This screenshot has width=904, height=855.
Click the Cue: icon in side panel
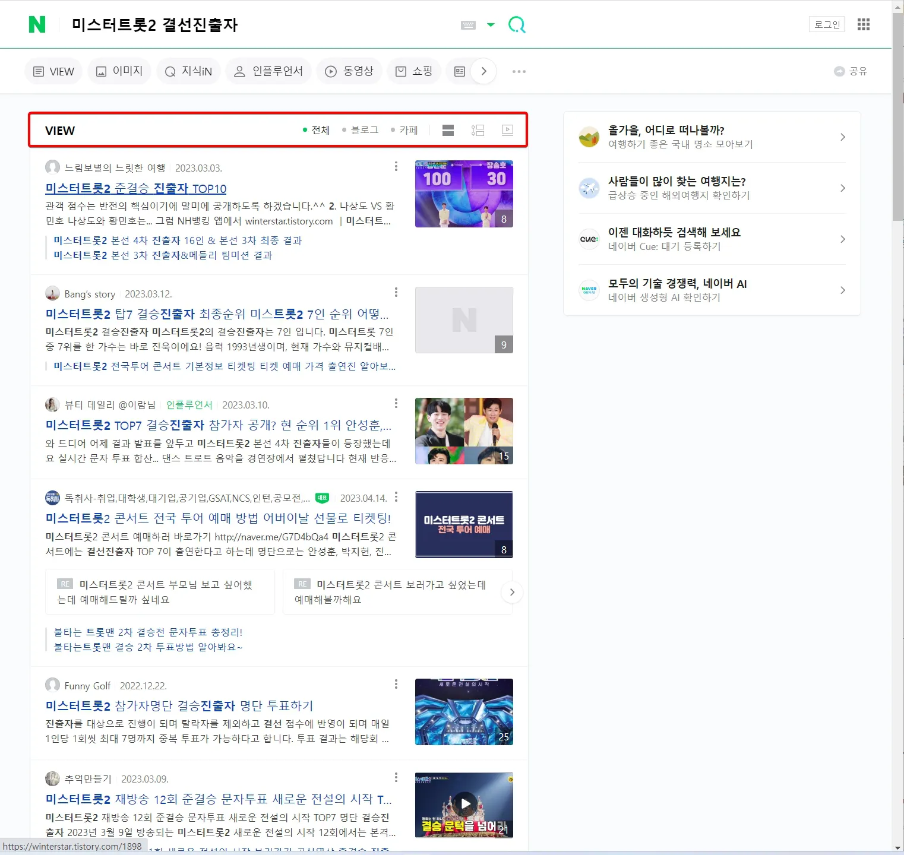(x=589, y=239)
